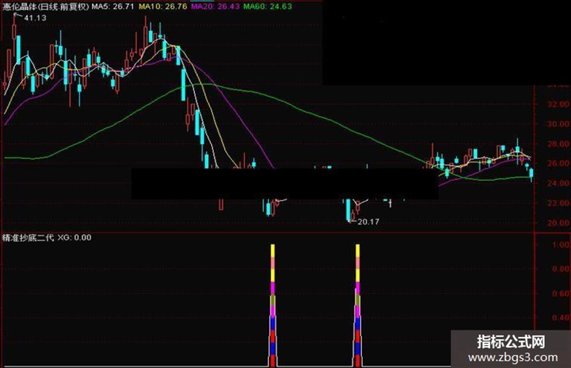571x368 pixels.
Task: Click the last cyan candlestick on the chart
Action: pos(531,174)
